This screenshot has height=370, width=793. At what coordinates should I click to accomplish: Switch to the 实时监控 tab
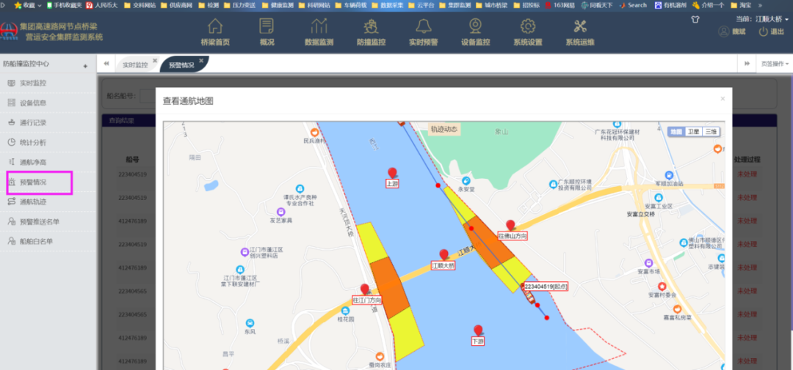(134, 65)
